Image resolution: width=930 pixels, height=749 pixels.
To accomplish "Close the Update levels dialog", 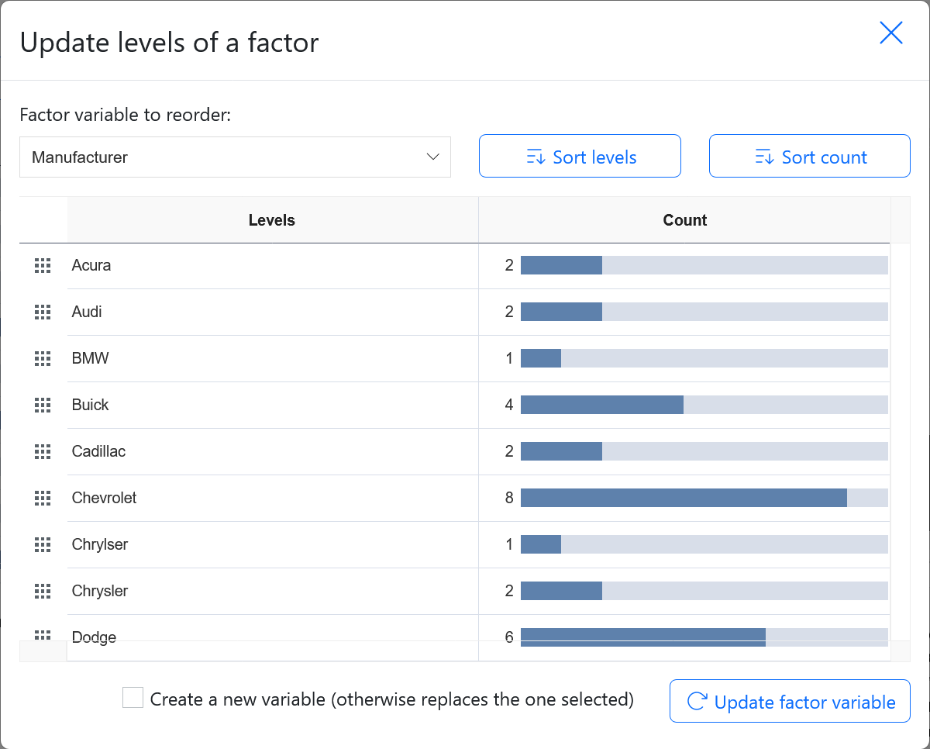I will pos(890,33).
